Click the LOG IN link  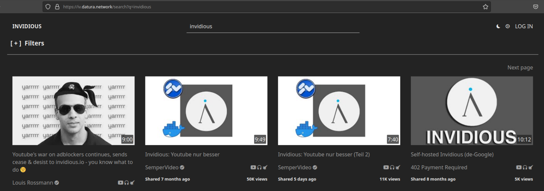coord(524,26)
